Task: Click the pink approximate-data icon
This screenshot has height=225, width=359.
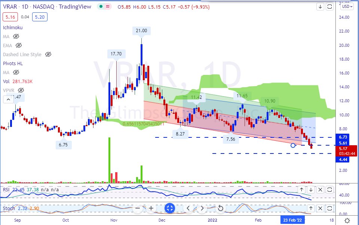Action: pos(108,7)
